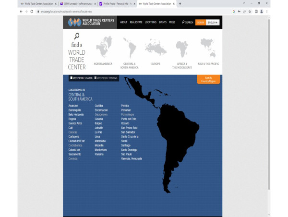The height and width of the screenshot is (217, 288).
Task: Open the Real Estate menu
Action: [x=136, y=22]
